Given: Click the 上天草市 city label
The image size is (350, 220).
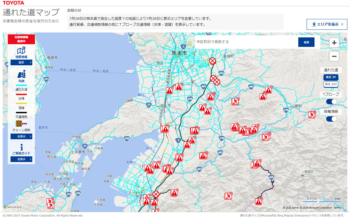Looking at the screenshot, I should [x=78, y=152].
